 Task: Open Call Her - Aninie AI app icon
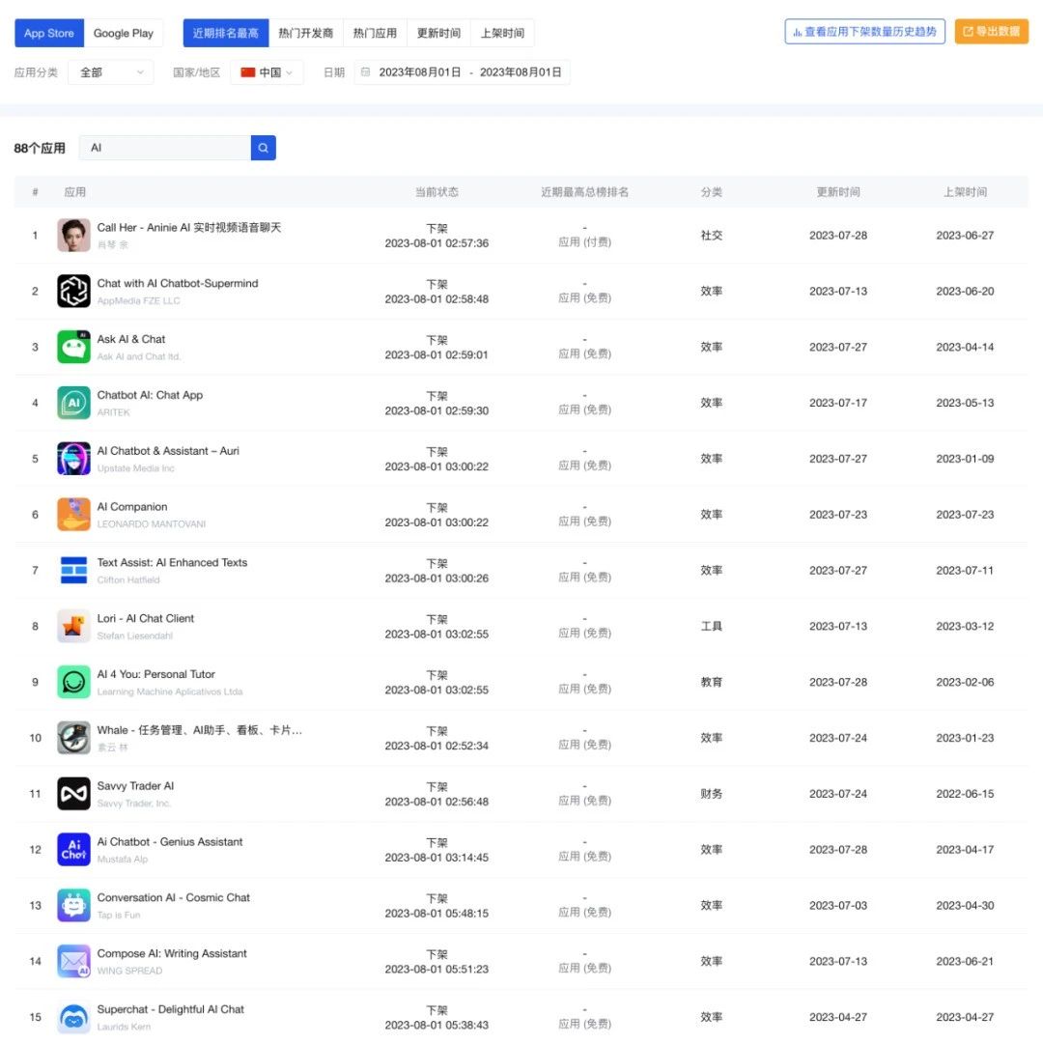coord(74,235)
